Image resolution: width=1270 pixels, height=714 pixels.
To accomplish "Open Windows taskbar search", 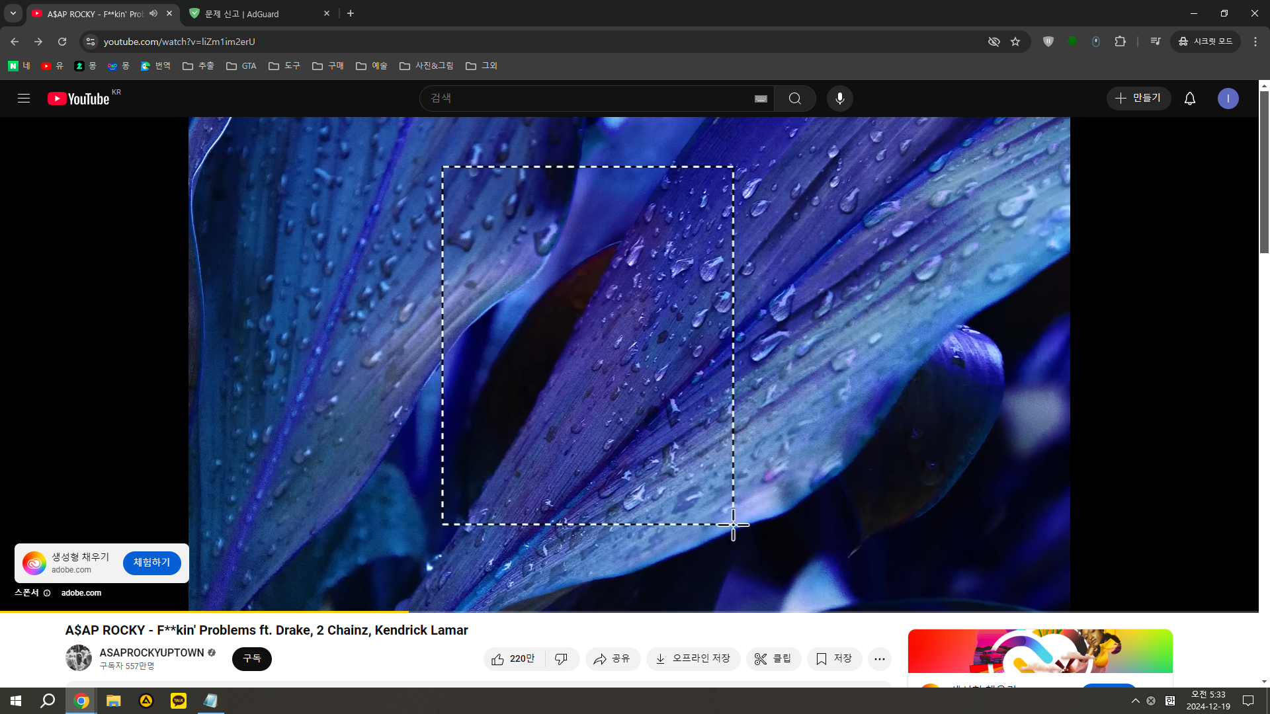I will click(48, 701).
